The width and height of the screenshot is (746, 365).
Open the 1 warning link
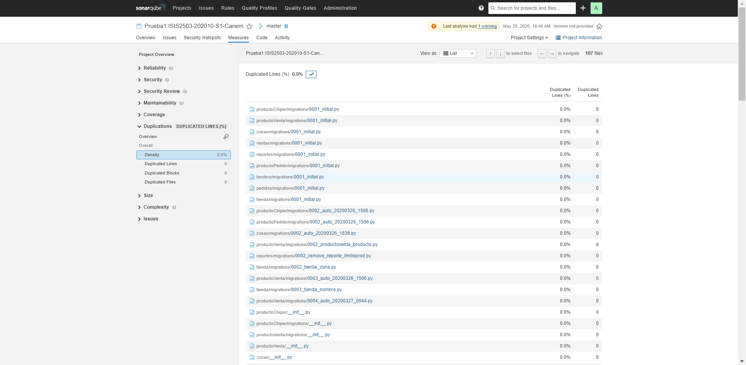pyautogui.click(x=487, y=26)
